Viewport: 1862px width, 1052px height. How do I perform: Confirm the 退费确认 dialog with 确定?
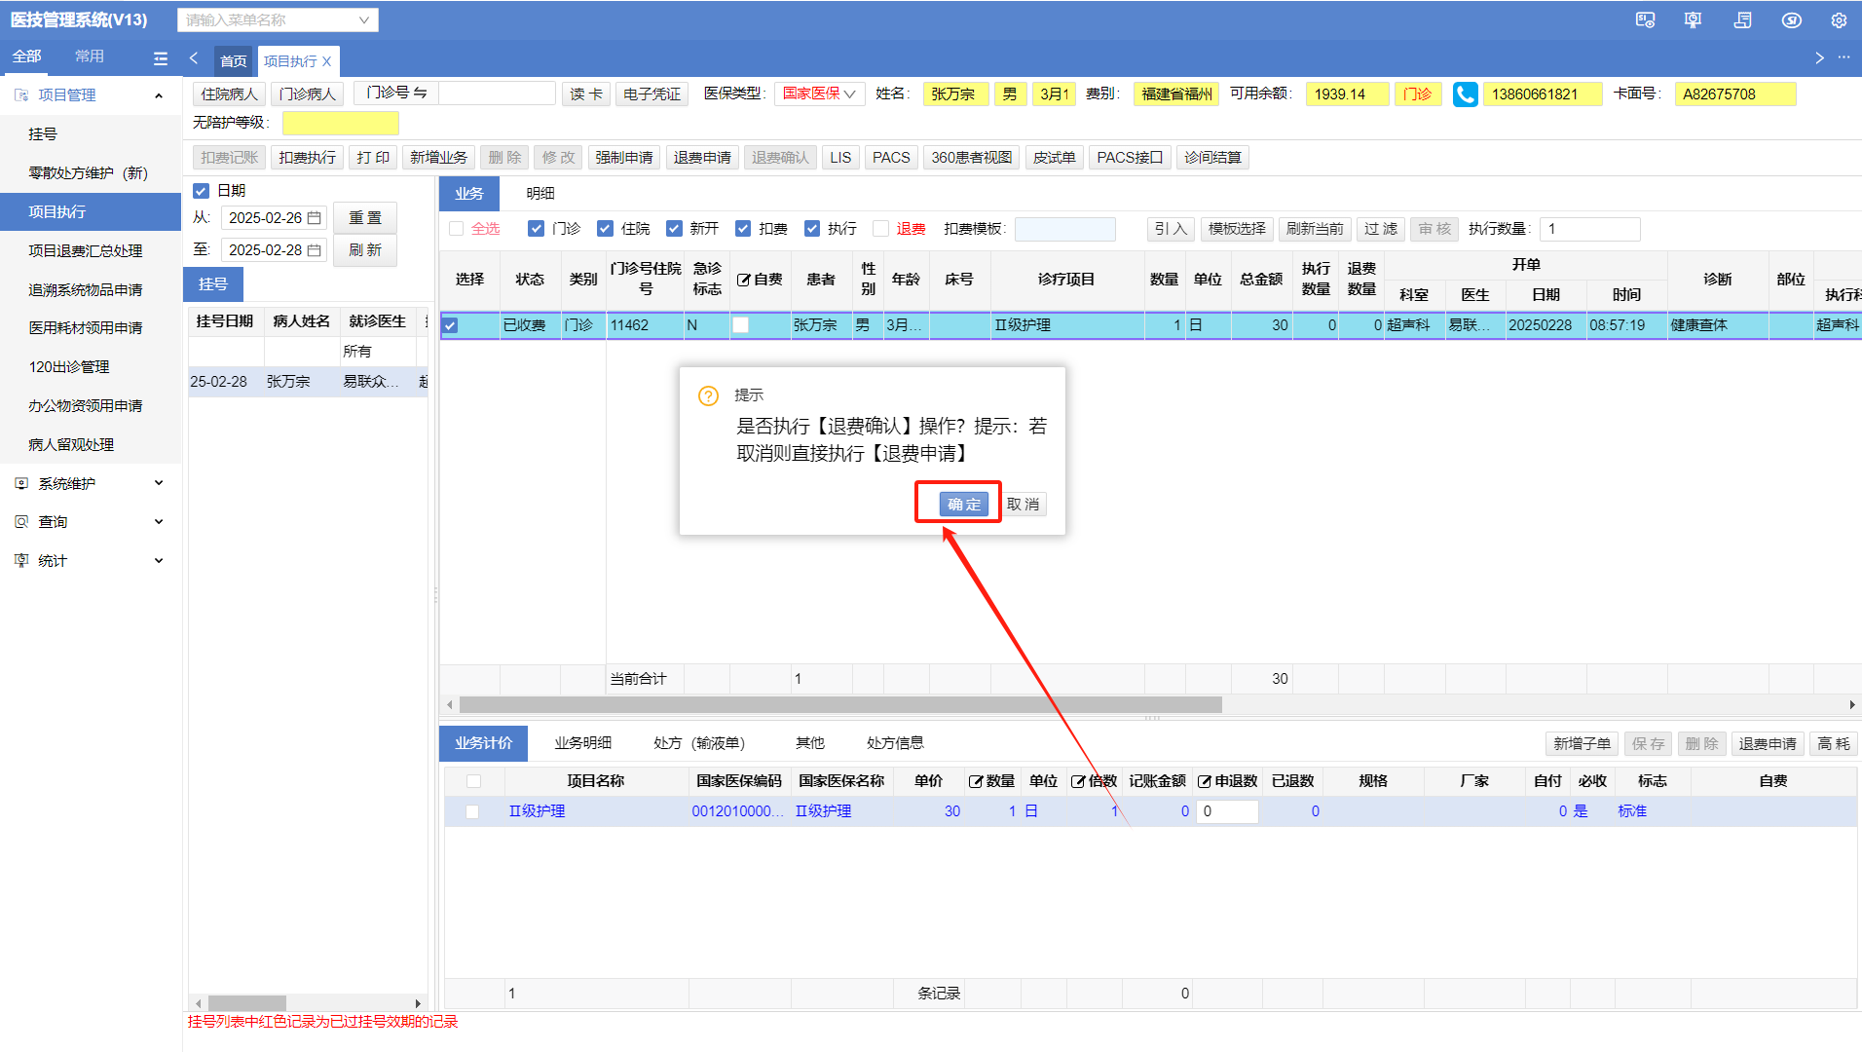pos(964,505)
